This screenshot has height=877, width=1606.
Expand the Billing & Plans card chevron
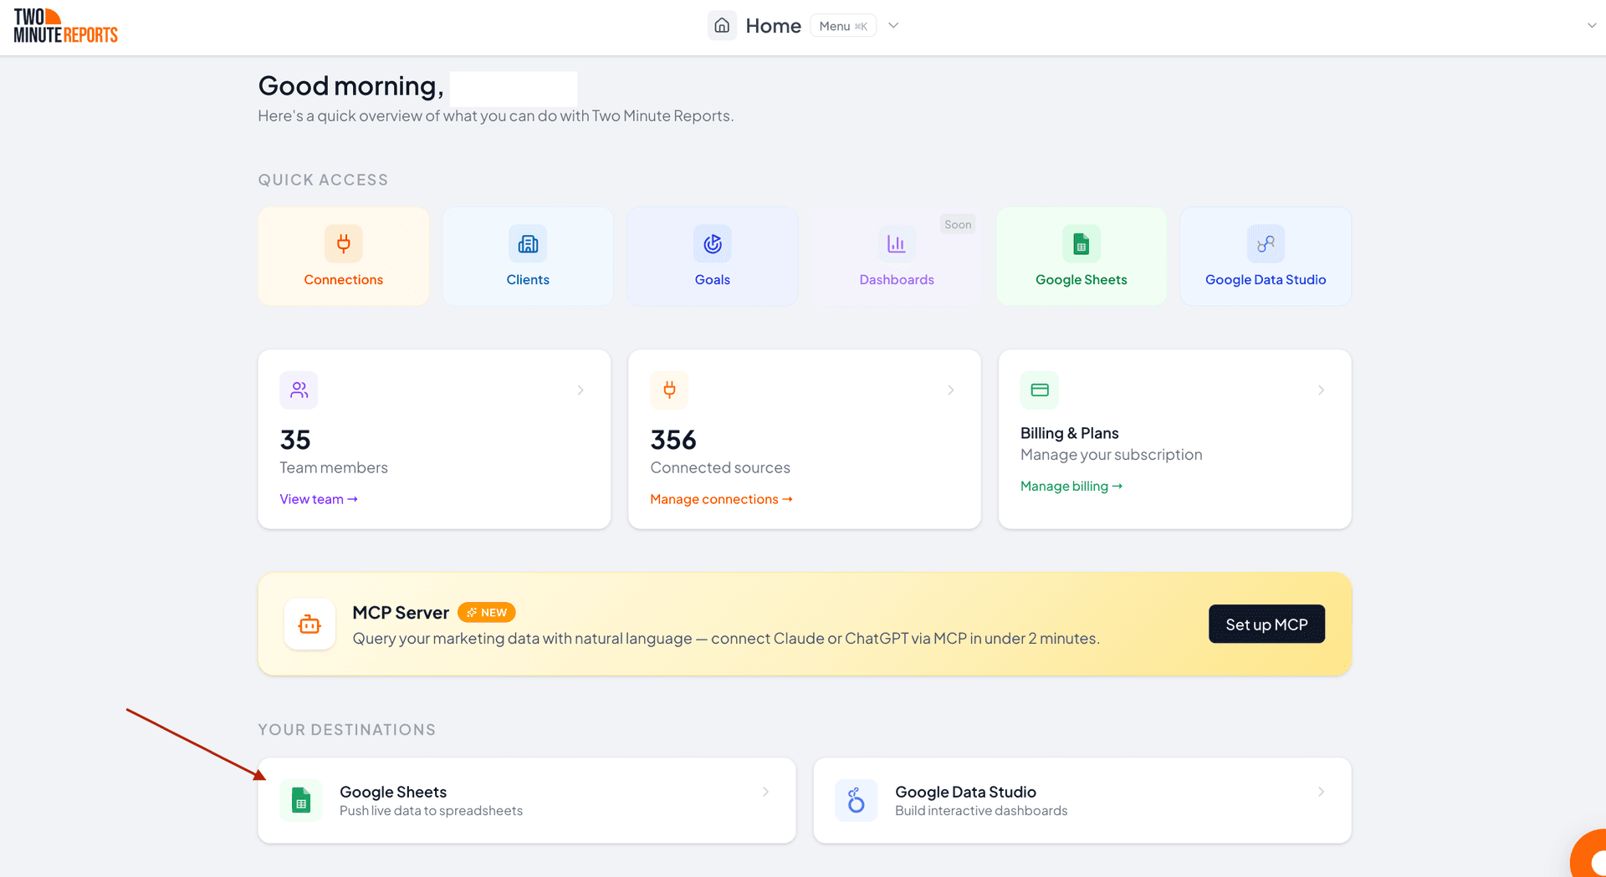point(1322,390)
